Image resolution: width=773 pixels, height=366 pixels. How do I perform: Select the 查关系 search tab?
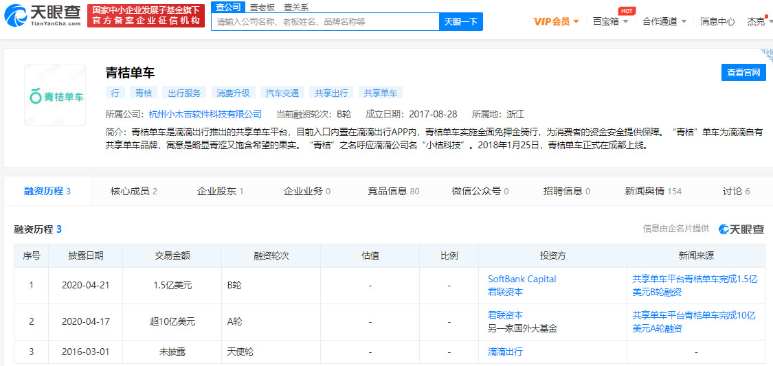pyautogui.click(x=295, y=7)
